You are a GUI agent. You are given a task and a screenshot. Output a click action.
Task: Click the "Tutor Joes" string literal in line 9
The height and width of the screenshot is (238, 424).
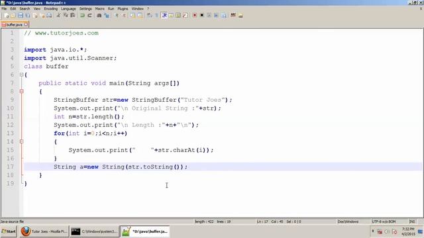(x=203, y=100)
